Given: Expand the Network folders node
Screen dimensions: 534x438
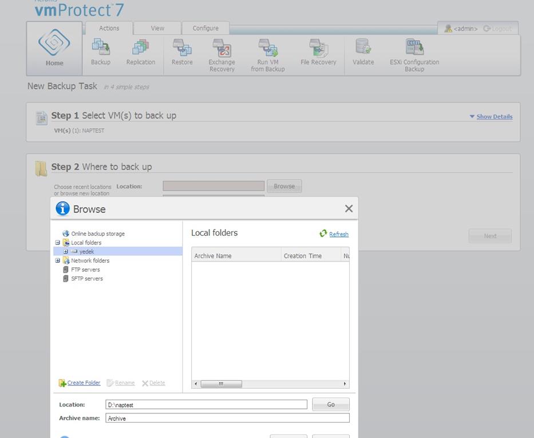Looking at the screenshot, I should 58,261.
